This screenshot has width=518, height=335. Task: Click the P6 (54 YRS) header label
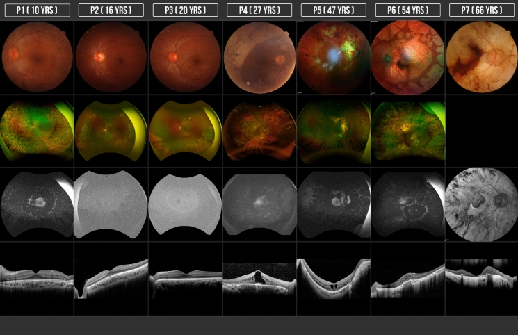408,10
